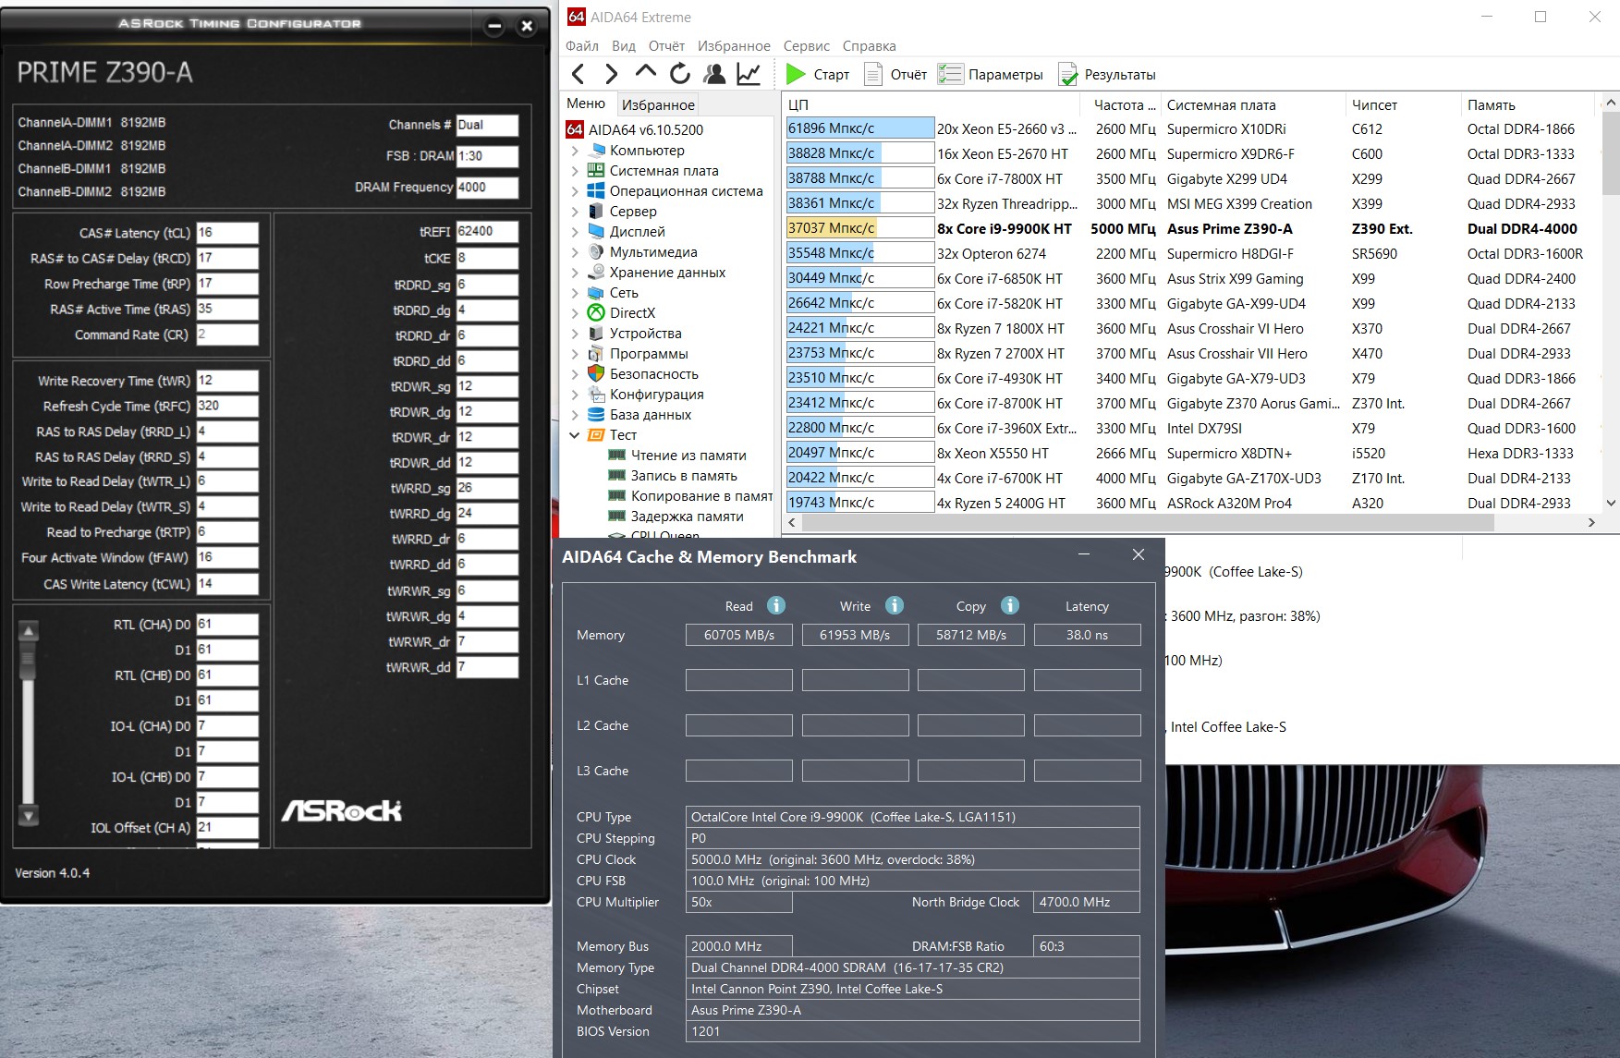This screenshot has height=1058, width=1620.
Task: Expand the Дисплей tree node
Action: click(x=575, y=231)
